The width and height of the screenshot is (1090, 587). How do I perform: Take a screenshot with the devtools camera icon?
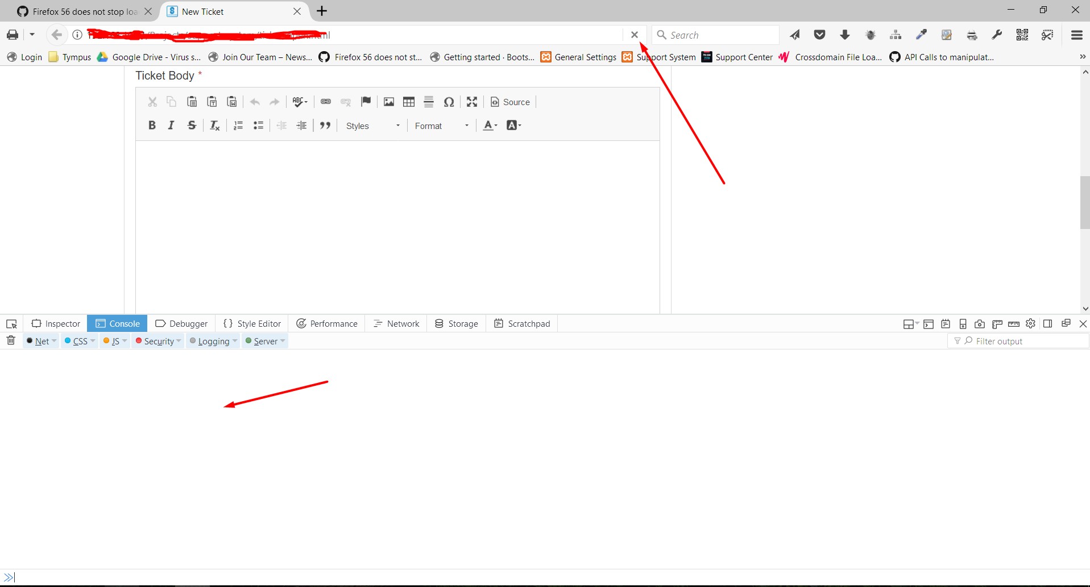(980, 324)
